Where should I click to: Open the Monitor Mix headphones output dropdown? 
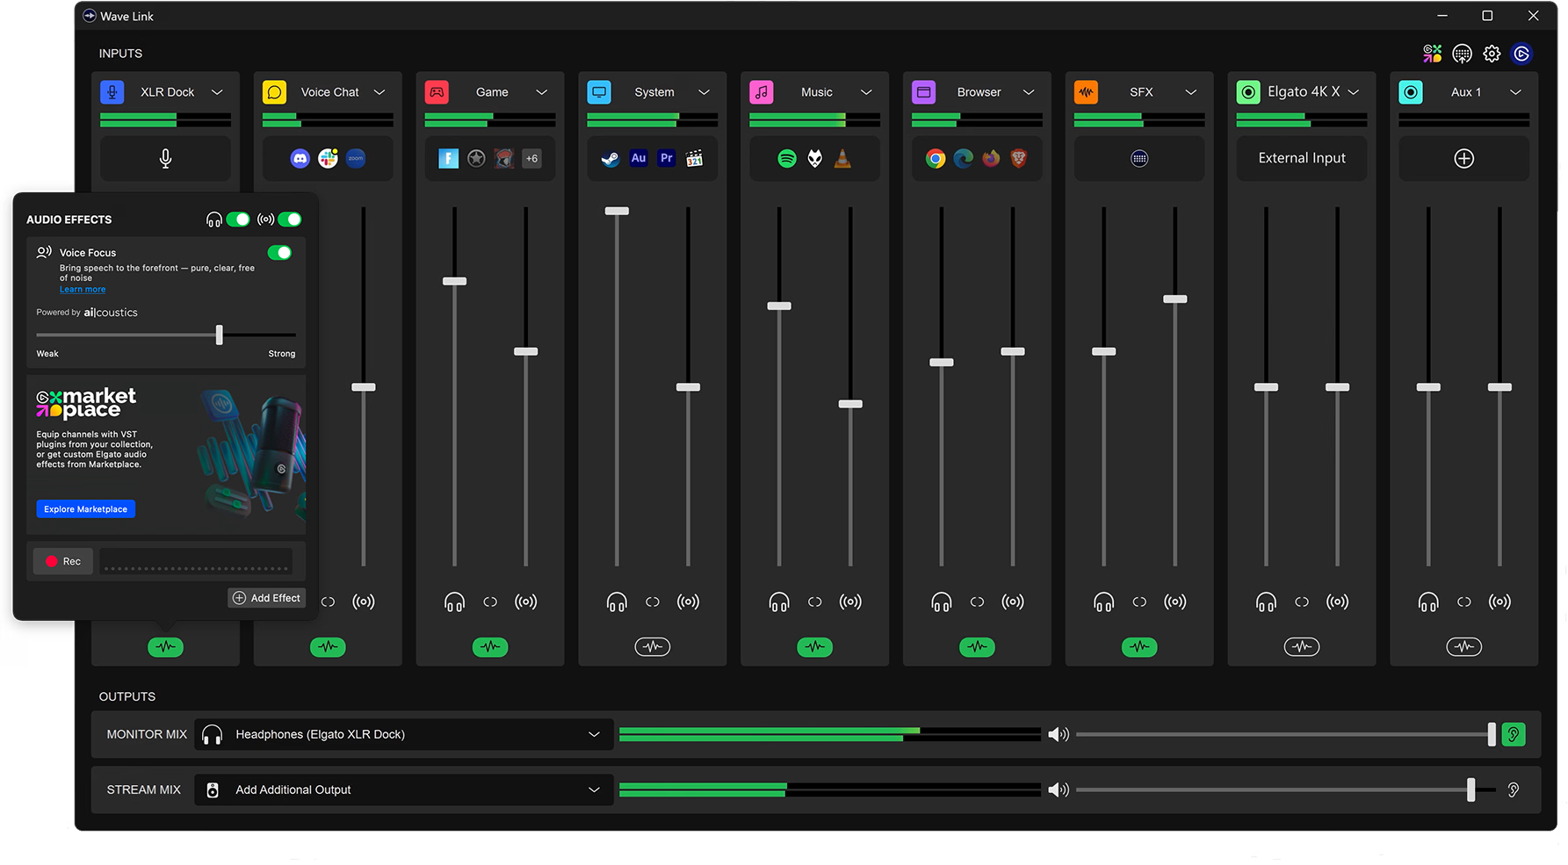(x=594, y=734)
